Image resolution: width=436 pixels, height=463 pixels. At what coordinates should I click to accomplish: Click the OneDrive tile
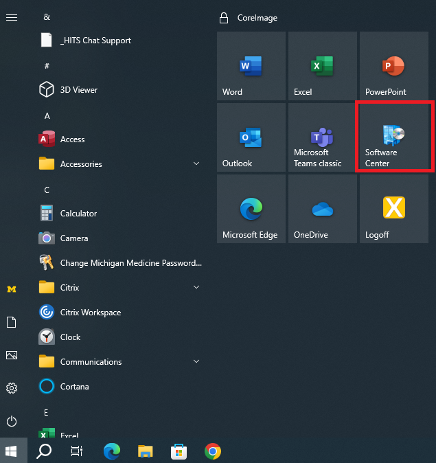(x=322, y=209)
